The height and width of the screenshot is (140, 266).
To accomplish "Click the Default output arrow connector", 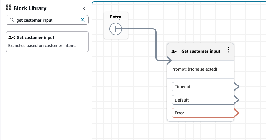I will pyautogui.click(x=237, y=100).
